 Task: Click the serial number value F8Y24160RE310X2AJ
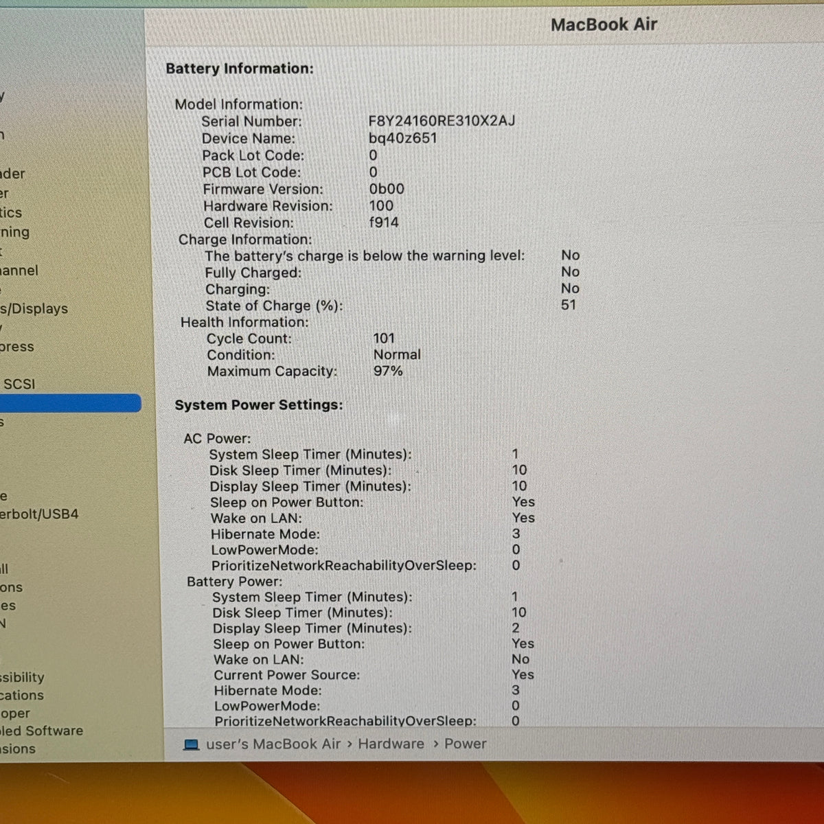pos(442,121)
